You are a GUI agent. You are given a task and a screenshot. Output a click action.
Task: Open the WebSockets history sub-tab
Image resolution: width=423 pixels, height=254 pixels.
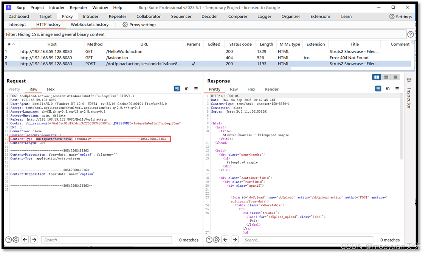click(x=90, y=25)
